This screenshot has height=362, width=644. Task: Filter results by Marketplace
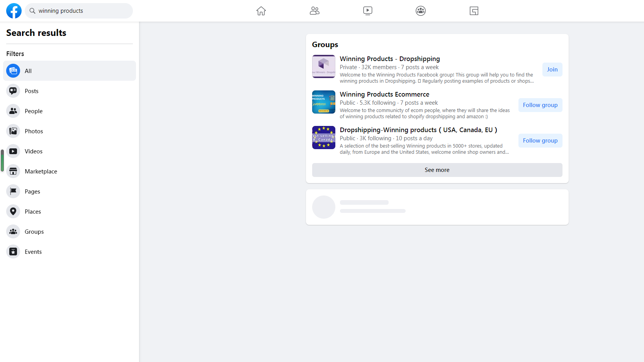pos(41,172)
